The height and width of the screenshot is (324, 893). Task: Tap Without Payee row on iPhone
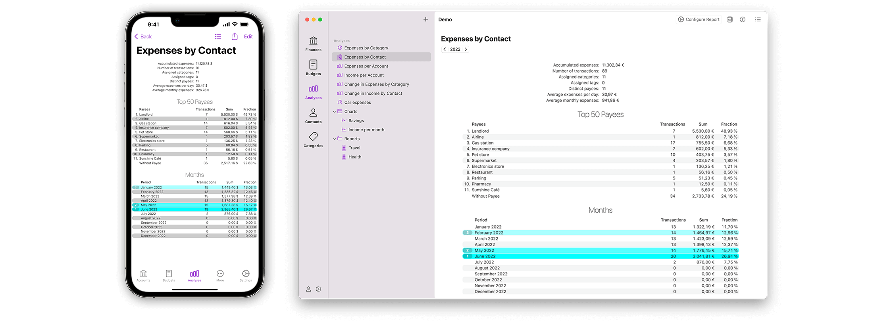coord(194,163)
